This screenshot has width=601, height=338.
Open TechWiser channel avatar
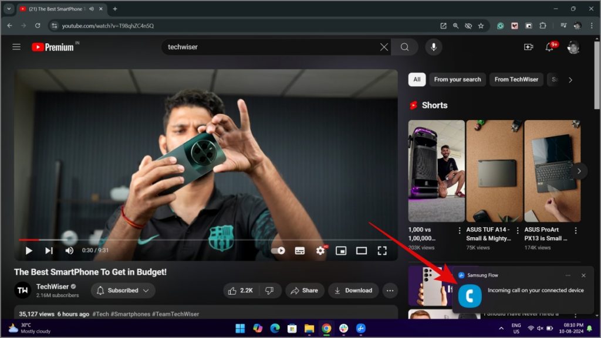click(x=23, y=290)
